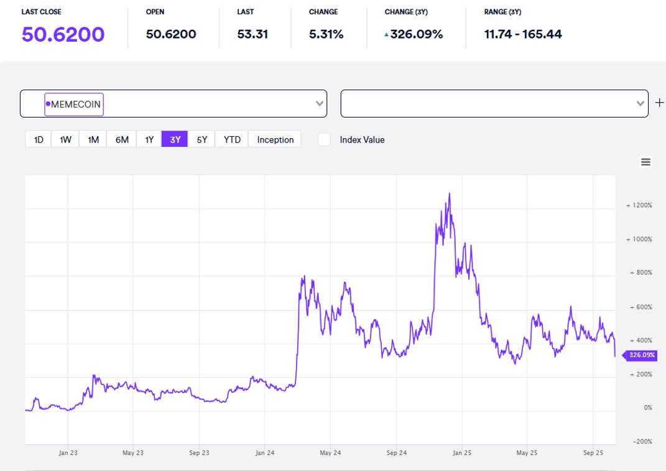Click the MEMECOIN selected tag

[76, 105]
